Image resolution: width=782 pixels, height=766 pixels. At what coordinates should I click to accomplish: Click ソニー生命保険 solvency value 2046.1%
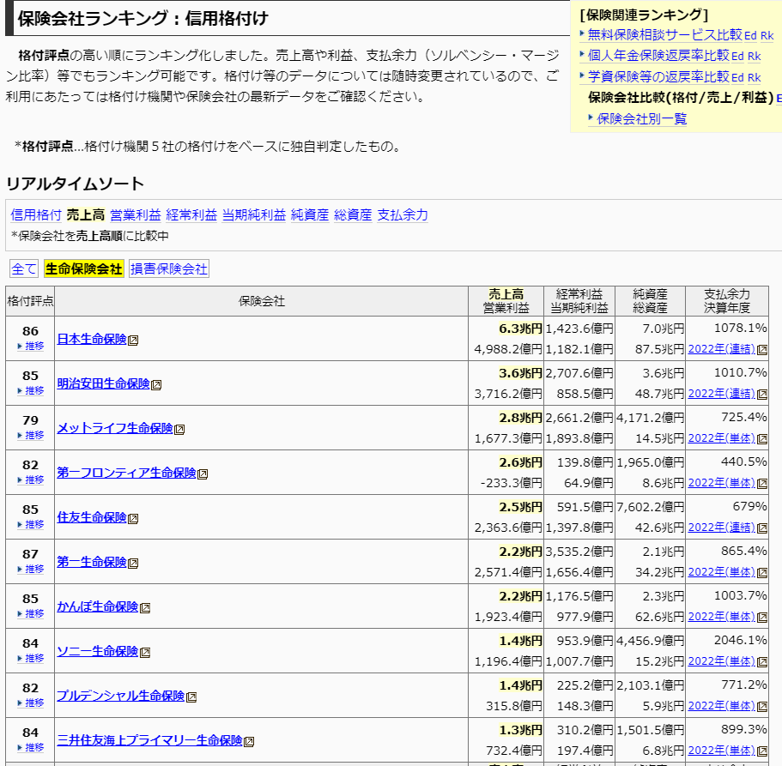point(740,641)
